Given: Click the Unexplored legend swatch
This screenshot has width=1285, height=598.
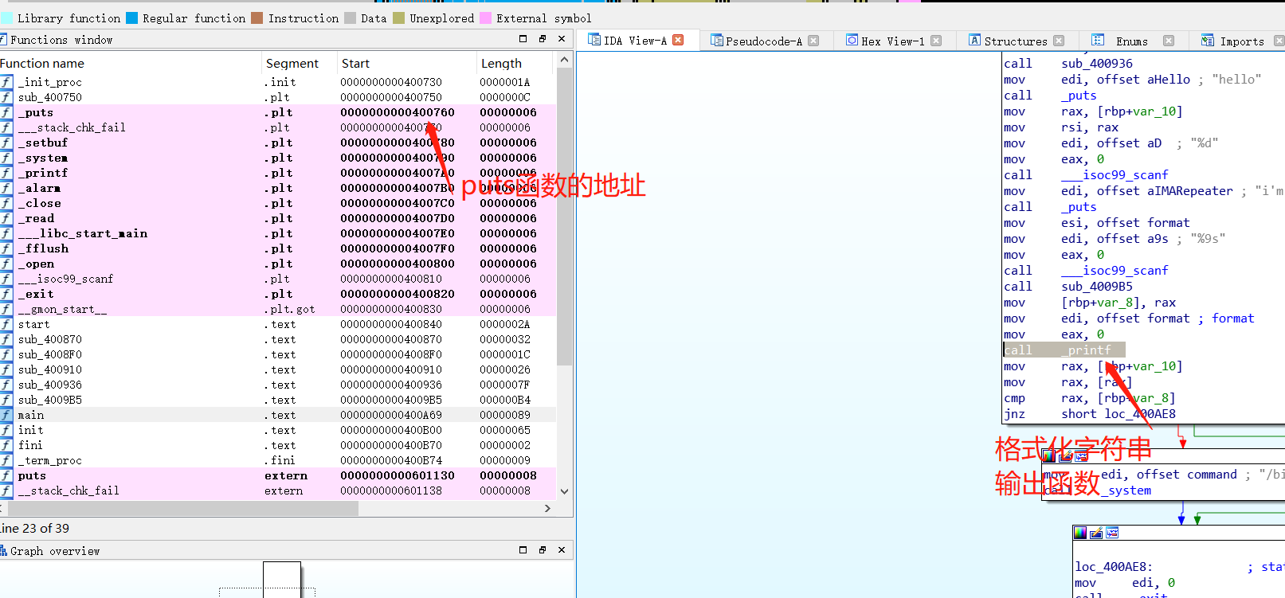Looking at the screenshot, I should (399, 18).
